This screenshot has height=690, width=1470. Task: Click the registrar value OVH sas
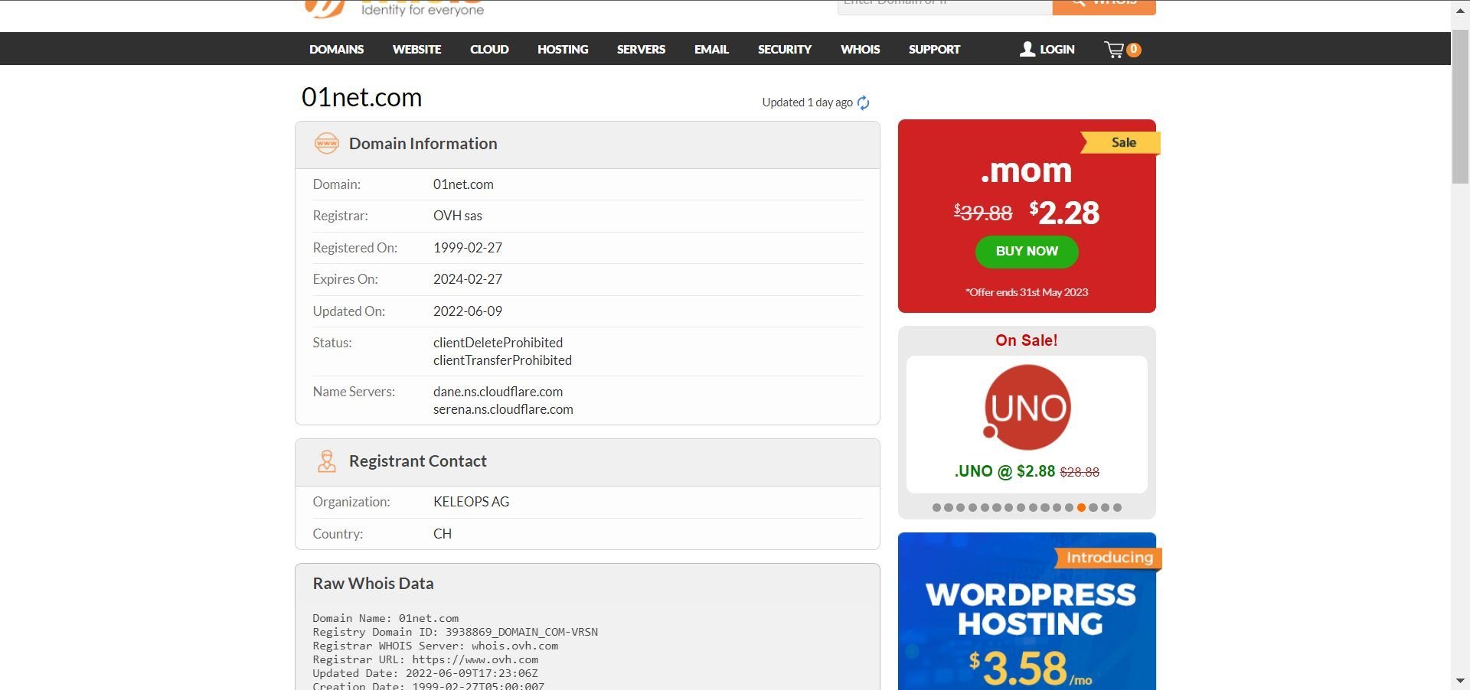coord(458,216)
